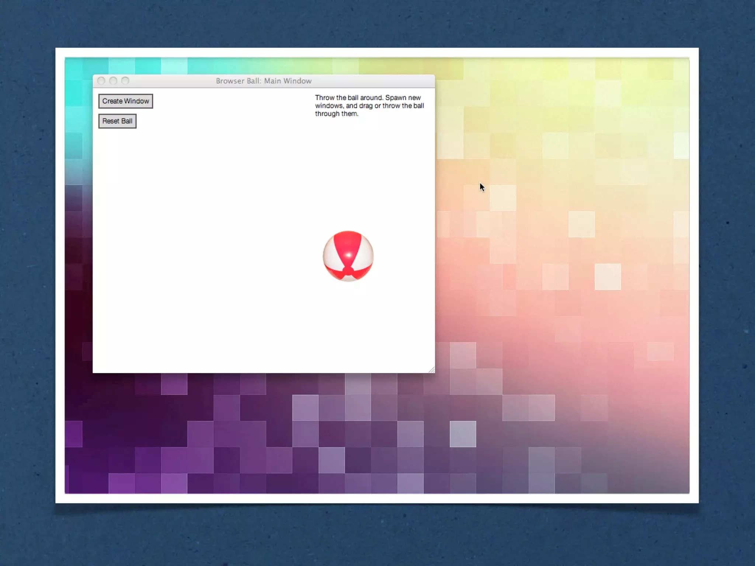
Task: Click the white highlight spot on the ball
Action: [349, 255]
